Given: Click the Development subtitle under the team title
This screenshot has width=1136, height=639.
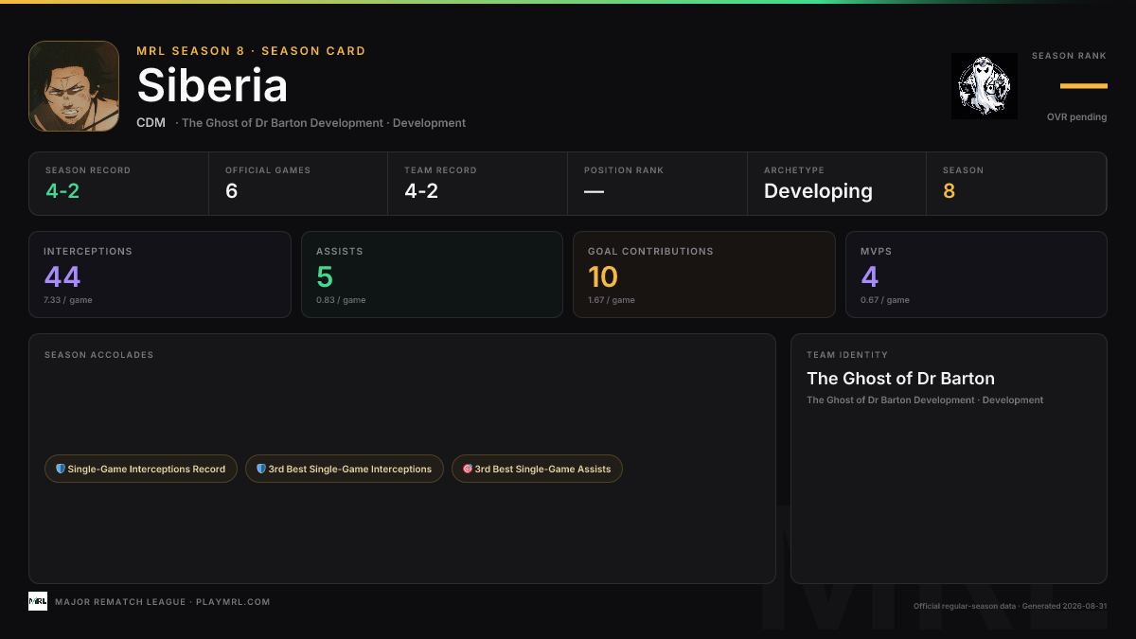Looking at the screenshot, I should pos(925,400).
